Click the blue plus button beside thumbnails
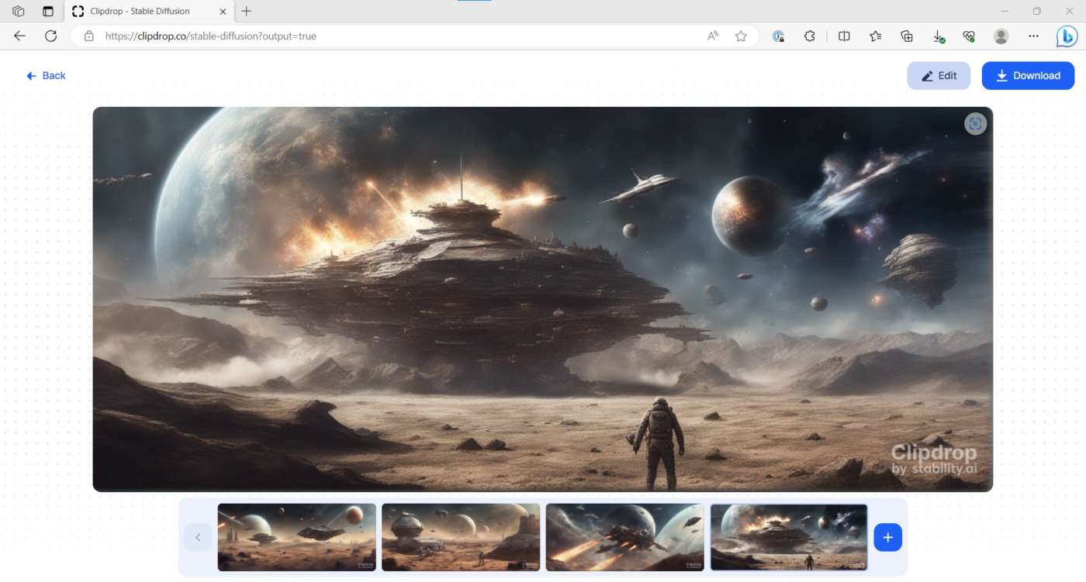The image size is (1086, 582). 888,537
